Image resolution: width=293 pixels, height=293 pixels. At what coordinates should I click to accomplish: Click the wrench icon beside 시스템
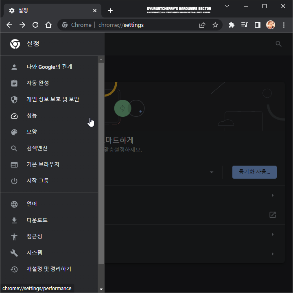click(x=14, y=253)
